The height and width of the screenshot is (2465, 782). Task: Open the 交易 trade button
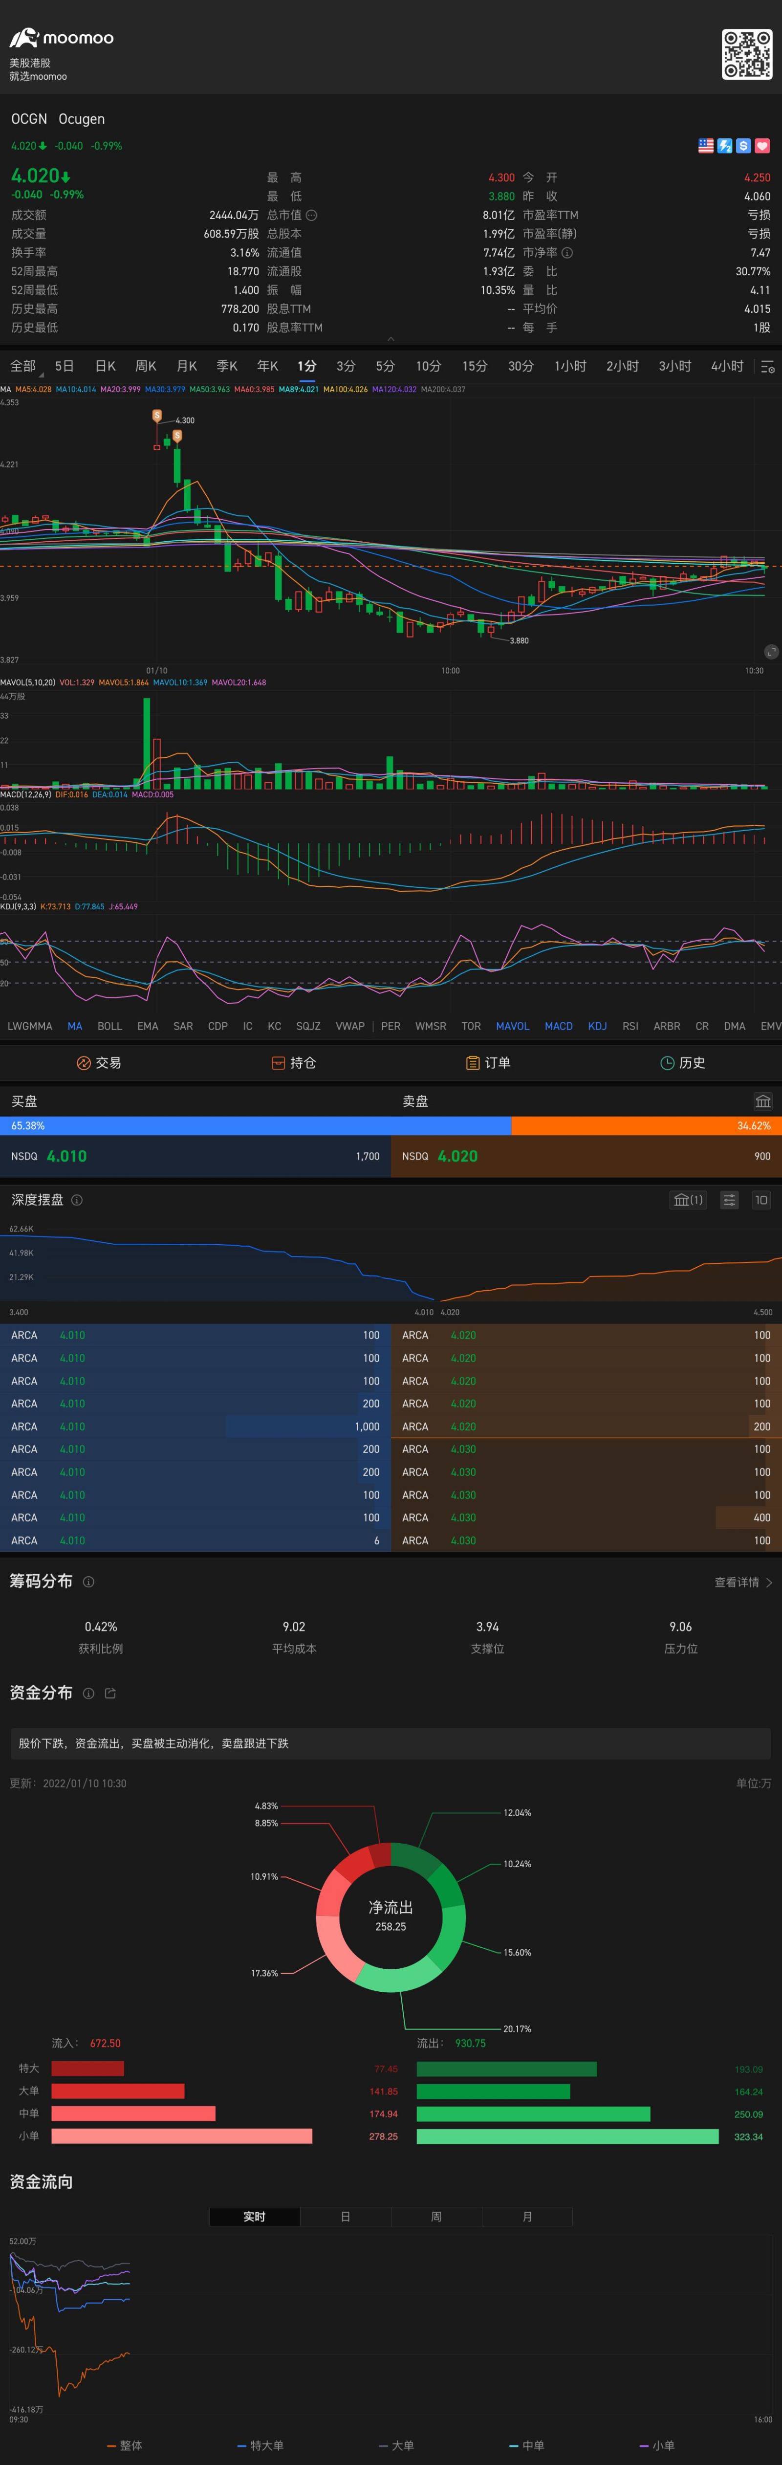point(99,1063)
